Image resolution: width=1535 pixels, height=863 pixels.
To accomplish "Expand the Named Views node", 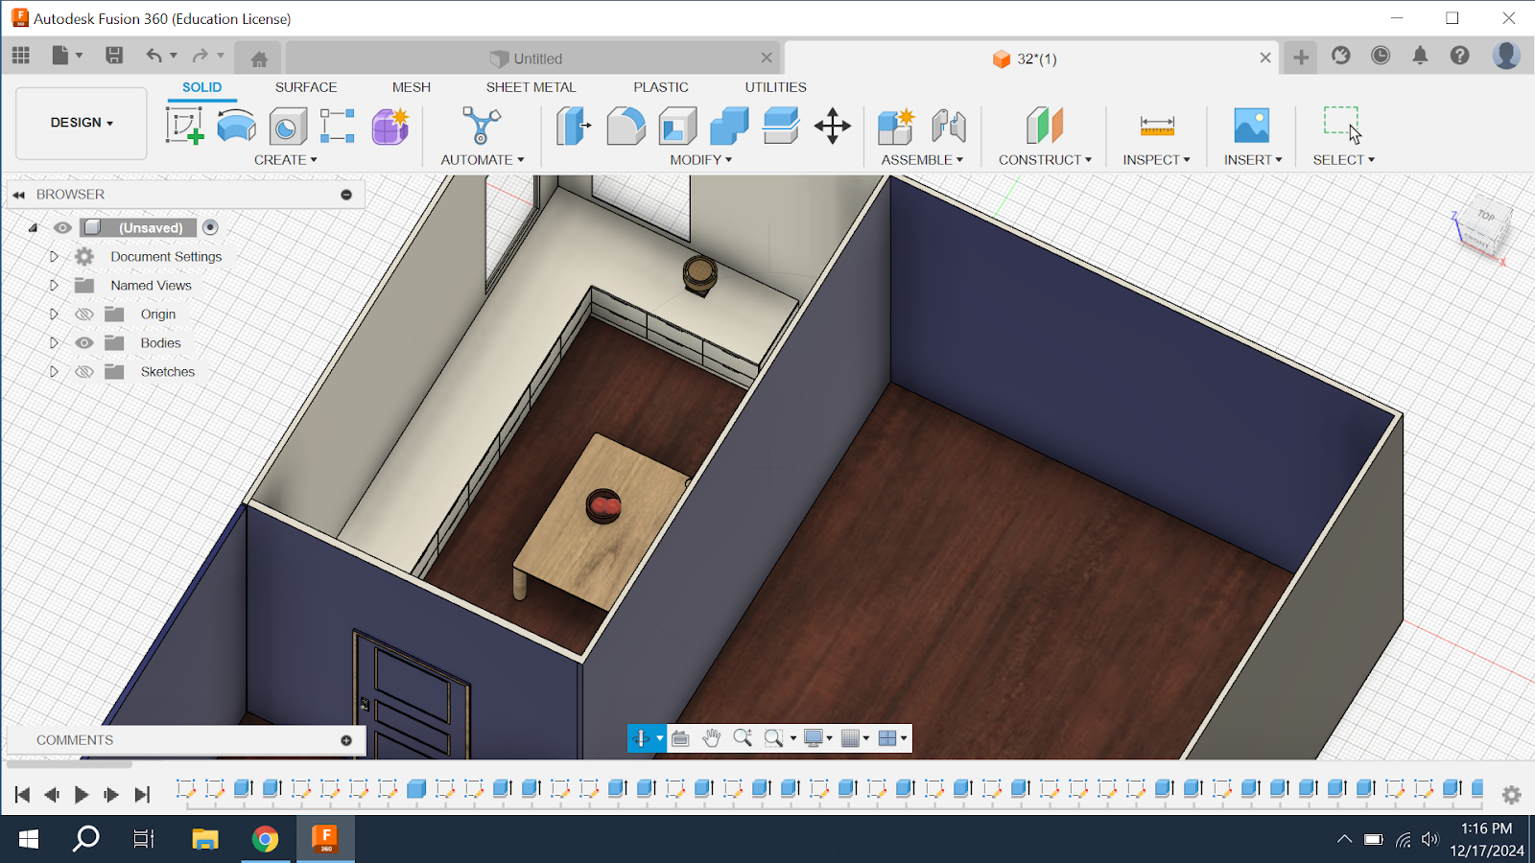I will coord(54,286).
